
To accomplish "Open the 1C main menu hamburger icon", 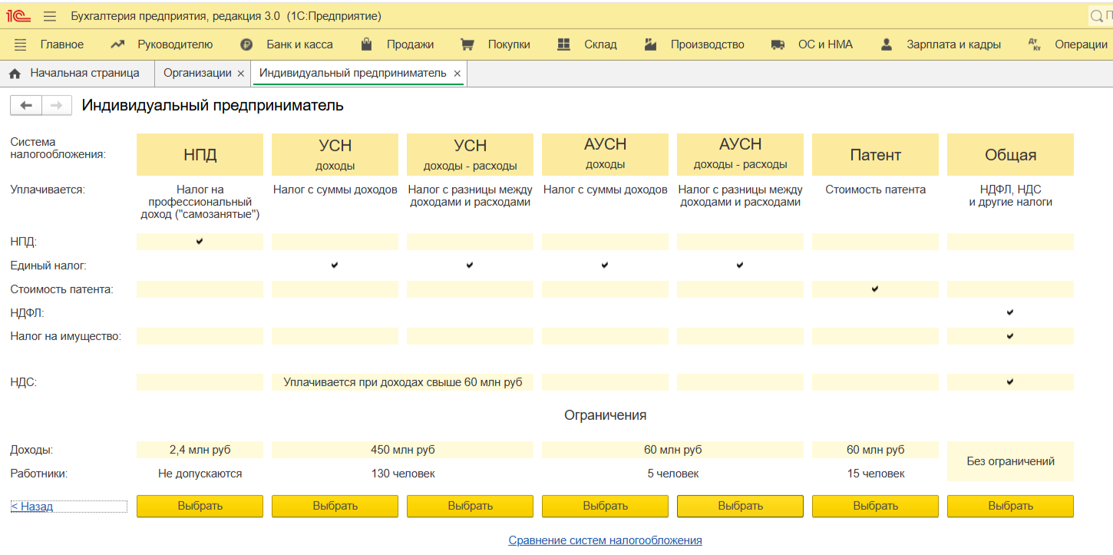I will [50, 16].
